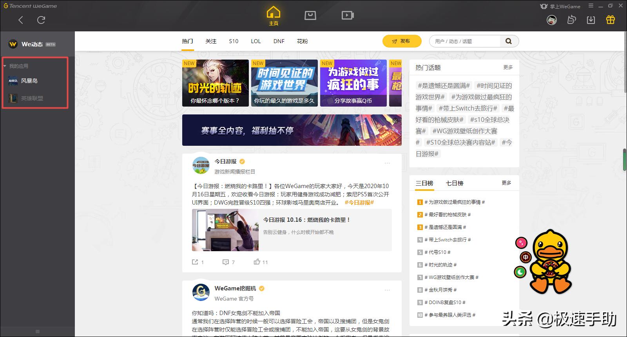The height and width of the screenshot is (337, 627).
Task: Open more options on WeGame挖掘机 post
Action: click(x=388, y=290)
